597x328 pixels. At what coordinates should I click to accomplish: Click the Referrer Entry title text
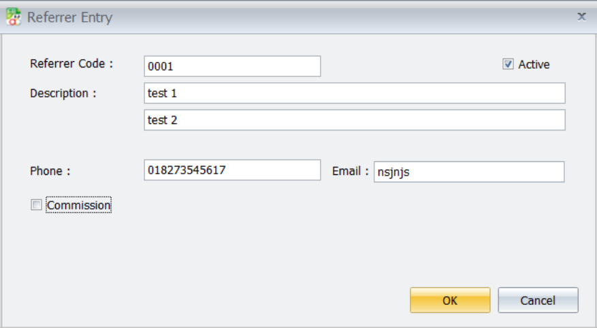pyautogui.click(x=69, y=18)
